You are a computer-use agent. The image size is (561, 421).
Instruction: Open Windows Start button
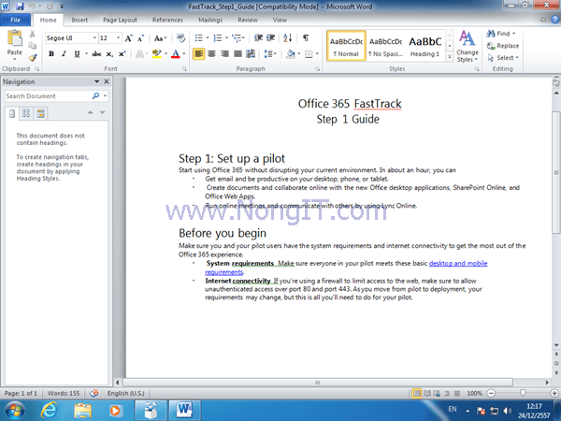(14, 411)
